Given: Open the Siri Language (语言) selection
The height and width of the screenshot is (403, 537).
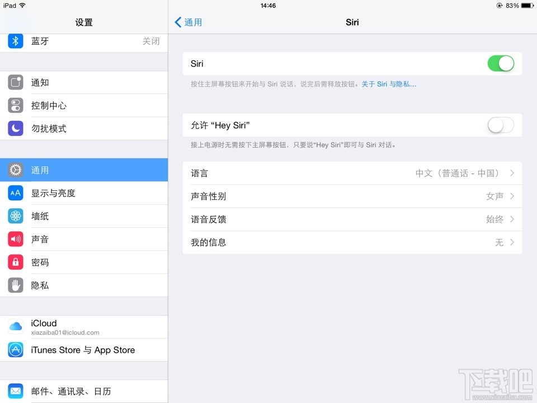Looking at the screenshot, I should pyautogui.click(x=352, y=173).
